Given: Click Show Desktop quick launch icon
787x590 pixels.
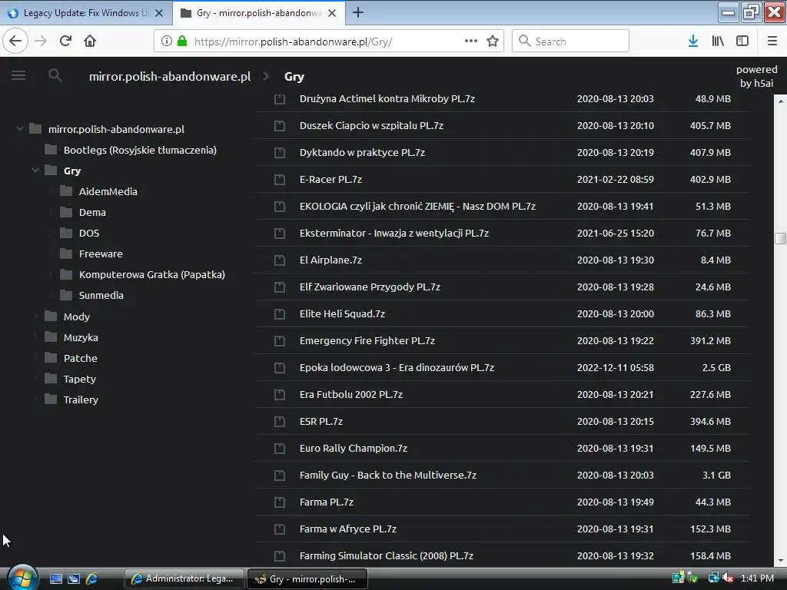Looking at the screenshot, I should click(56, 578).
